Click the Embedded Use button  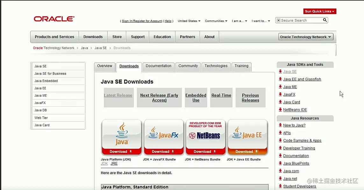(196, 98)
